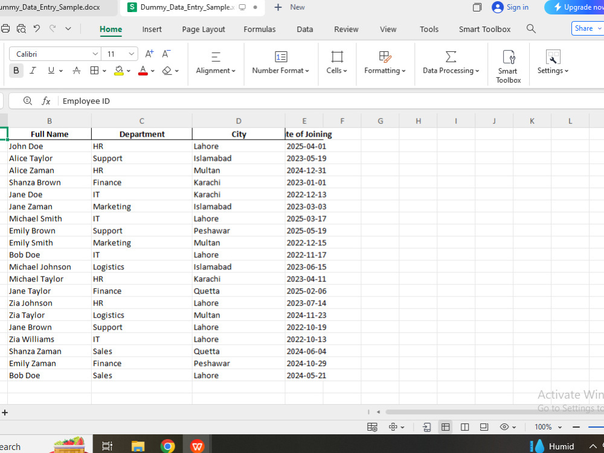This screenshot has width=604, height=453.
Task: Open Number Format menu
Action: pos(281,63)
